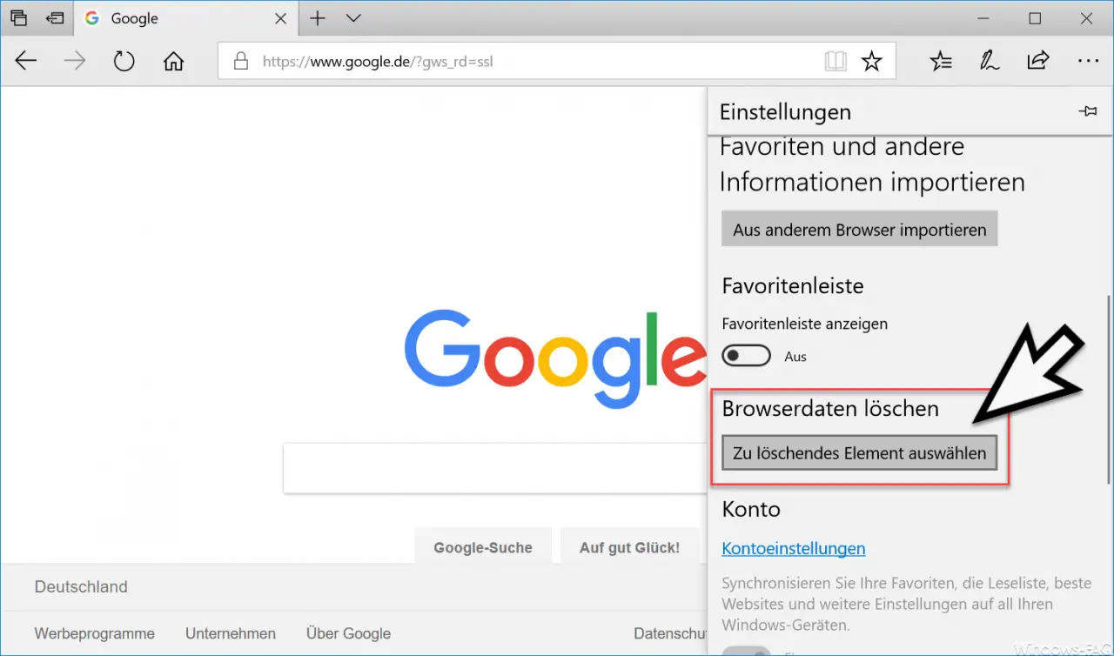
Task: Click the Google-Suche button
Action: click(x=483, y=547)
